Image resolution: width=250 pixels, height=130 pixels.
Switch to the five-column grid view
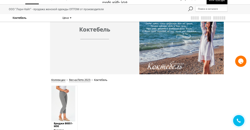(x=206, y=18)
